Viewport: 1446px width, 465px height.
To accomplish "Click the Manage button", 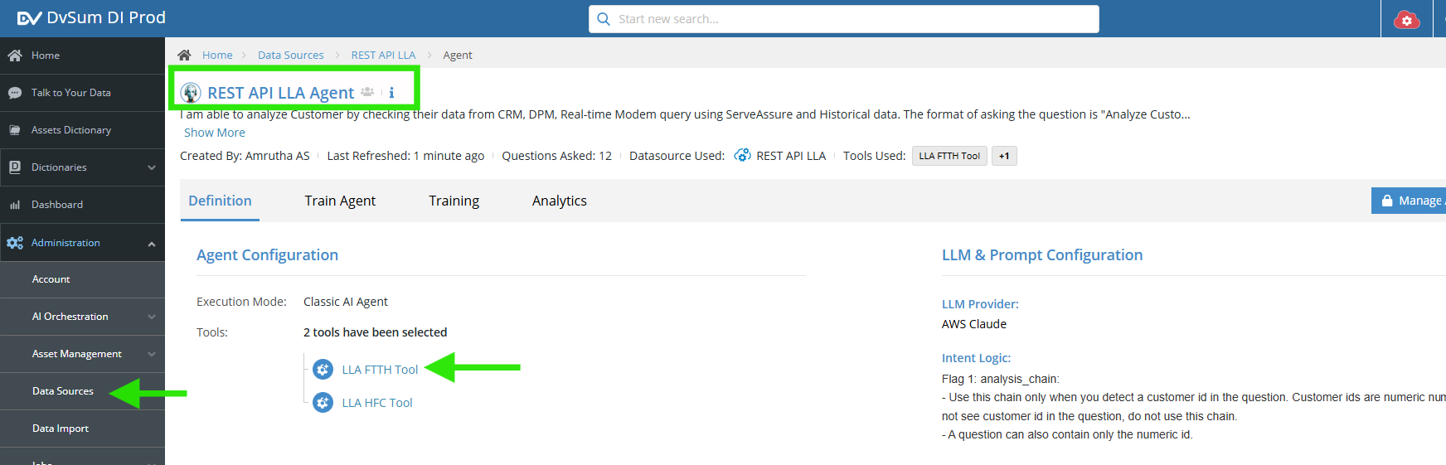I will point(1409,201).
